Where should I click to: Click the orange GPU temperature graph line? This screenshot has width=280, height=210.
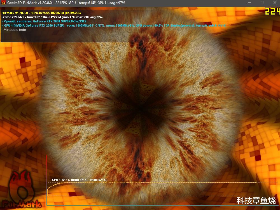(152, 183)
